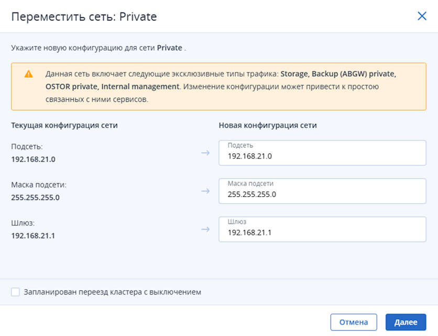Screen dimensions: 438x336
Task: Click the dialog title Переместить сеть: Private
Action: coord(84,17)
